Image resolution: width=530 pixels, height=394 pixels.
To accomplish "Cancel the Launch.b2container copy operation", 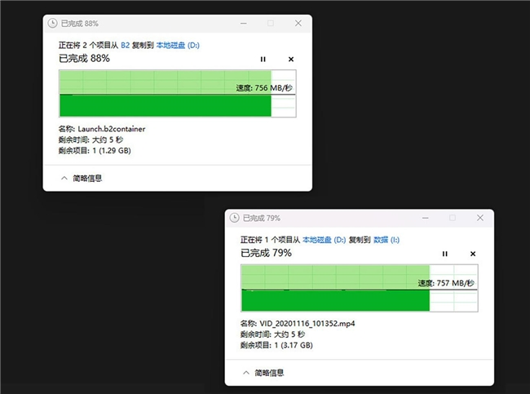I will pyautogui.click(x=291, y=59).
